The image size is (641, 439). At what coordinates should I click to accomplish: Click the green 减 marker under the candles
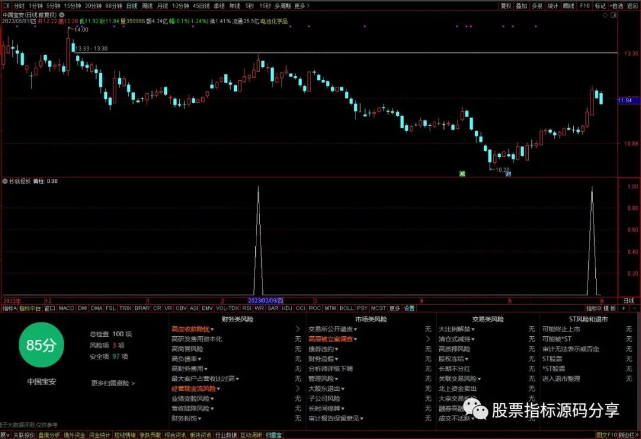pyautogui.click(x=462, y=173)
